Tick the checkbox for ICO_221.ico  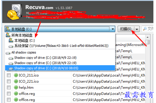pos(9,81)
